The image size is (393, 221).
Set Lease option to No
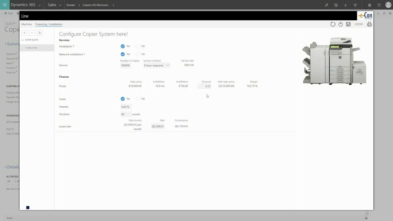click(x=138, y=99)
